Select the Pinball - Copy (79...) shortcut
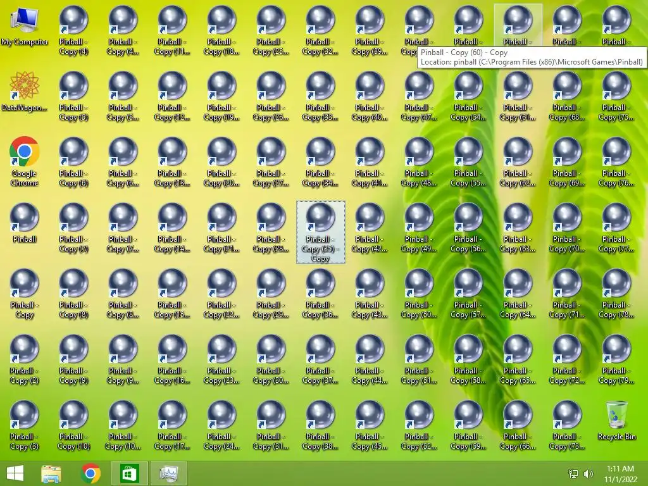The image size is (648, 486). [616, 359]
